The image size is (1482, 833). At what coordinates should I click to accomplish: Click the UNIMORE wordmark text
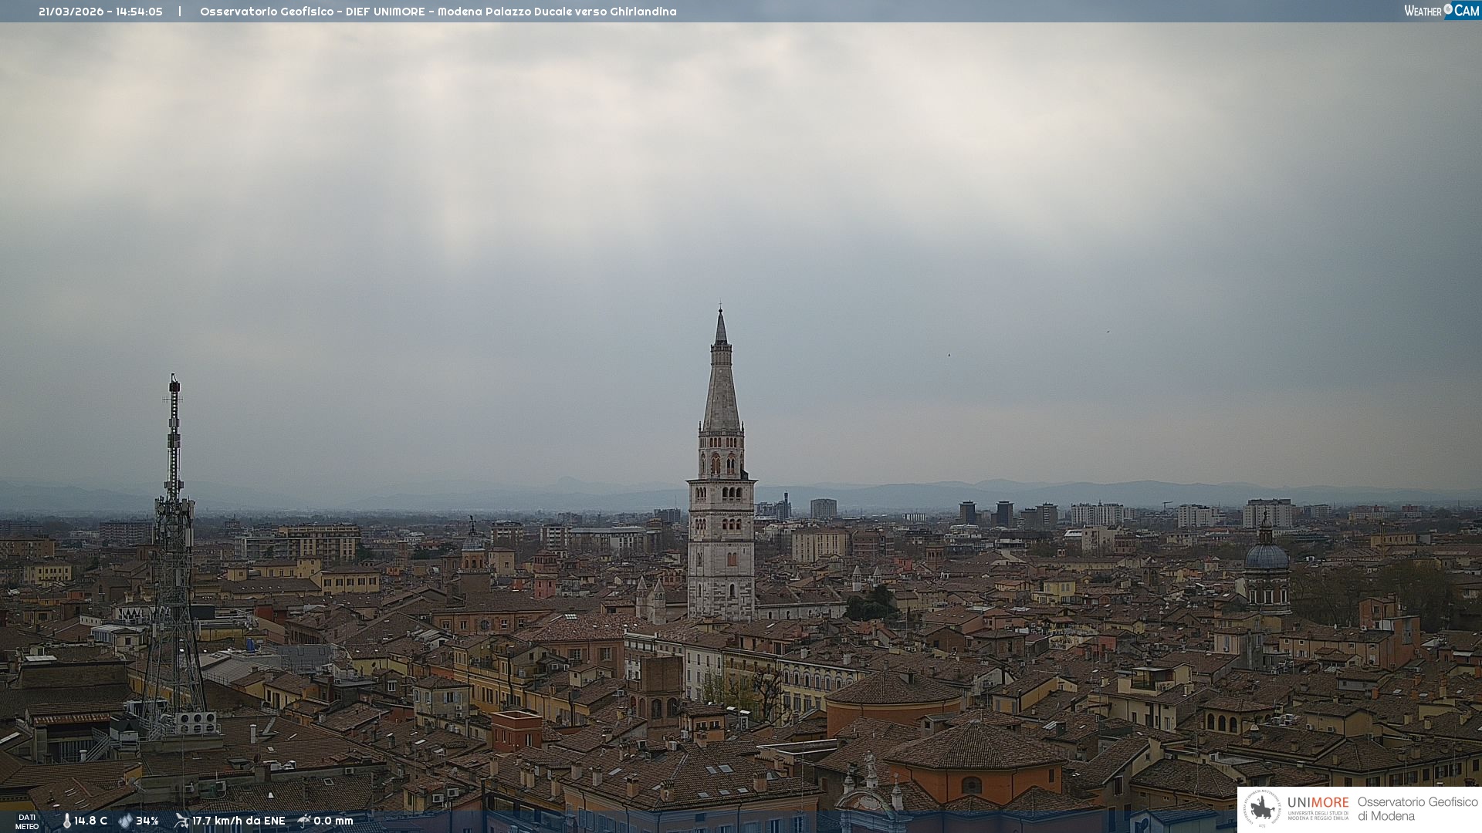point(1318,803)
